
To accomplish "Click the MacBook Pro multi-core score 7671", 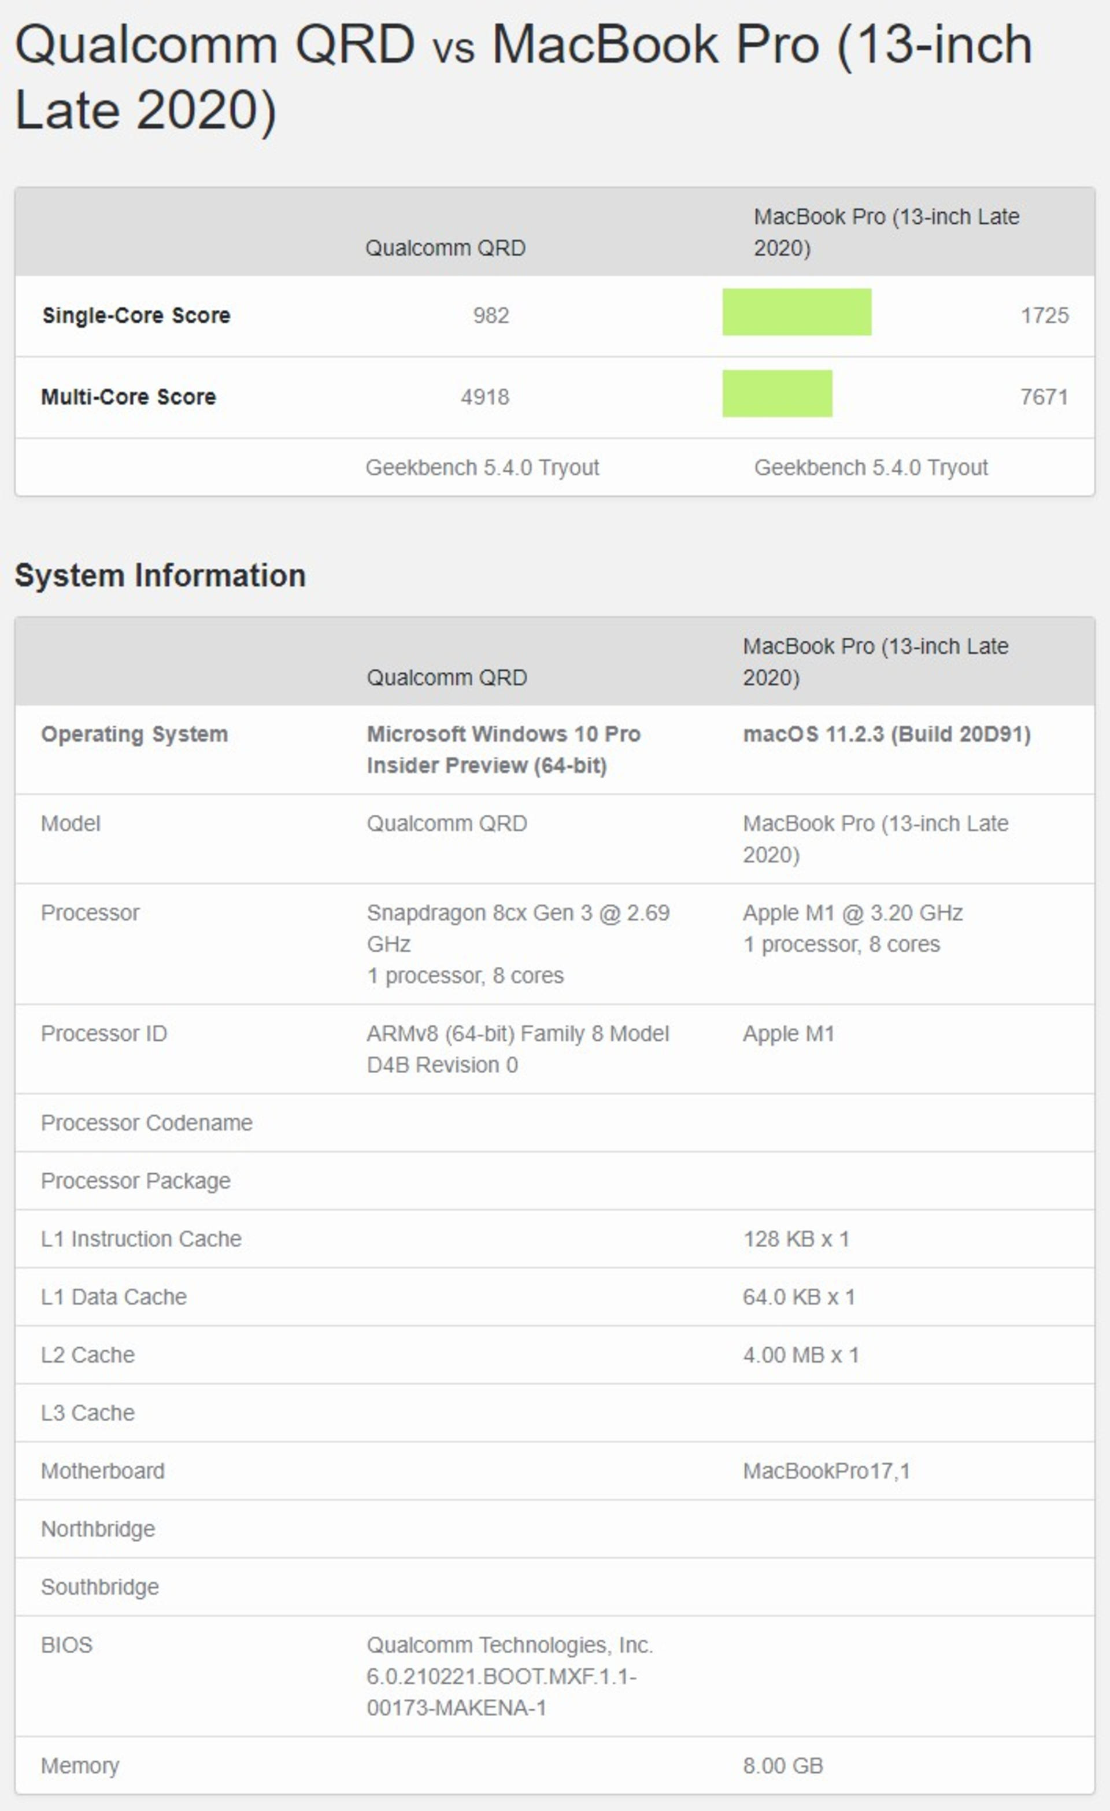I will pos(1045,398).
